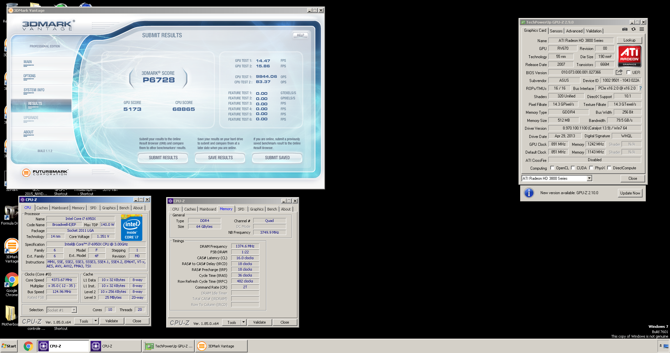
Task: Click the BIOS export share icon
Action: pos(619,72)
